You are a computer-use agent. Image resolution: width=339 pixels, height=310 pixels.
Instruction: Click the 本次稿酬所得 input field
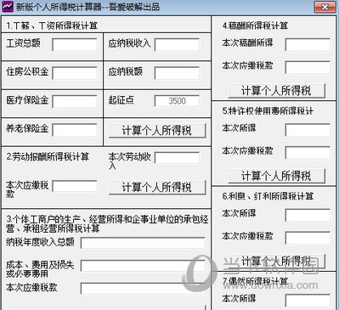(308, 45)
